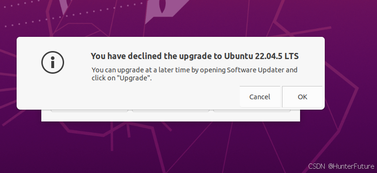Click the white window strip below the dialog
This screenshot has height=173, width=377.
(170, 117)
